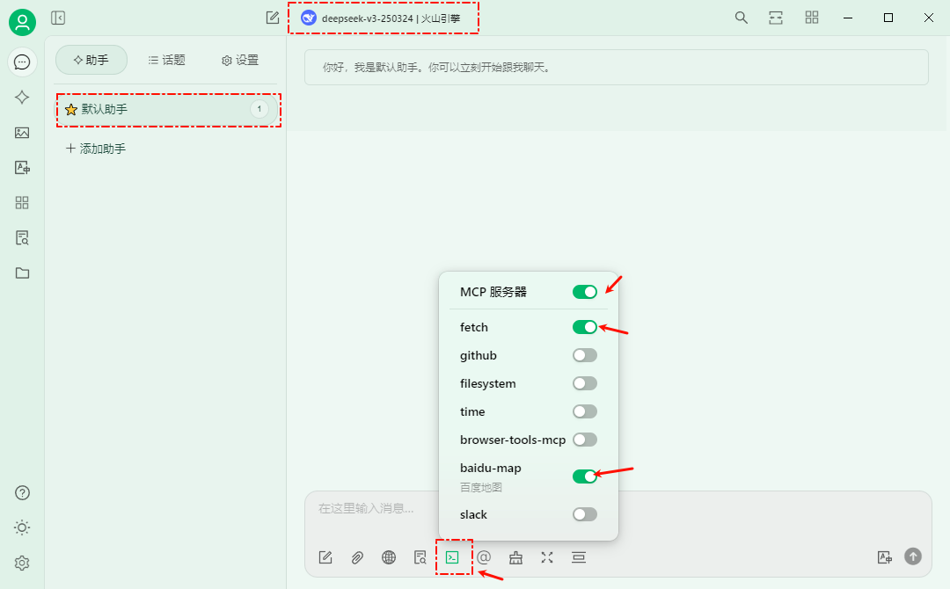950x589 pixels.
Task: Open the image painting sidebar icon
Action: point(22,133)
